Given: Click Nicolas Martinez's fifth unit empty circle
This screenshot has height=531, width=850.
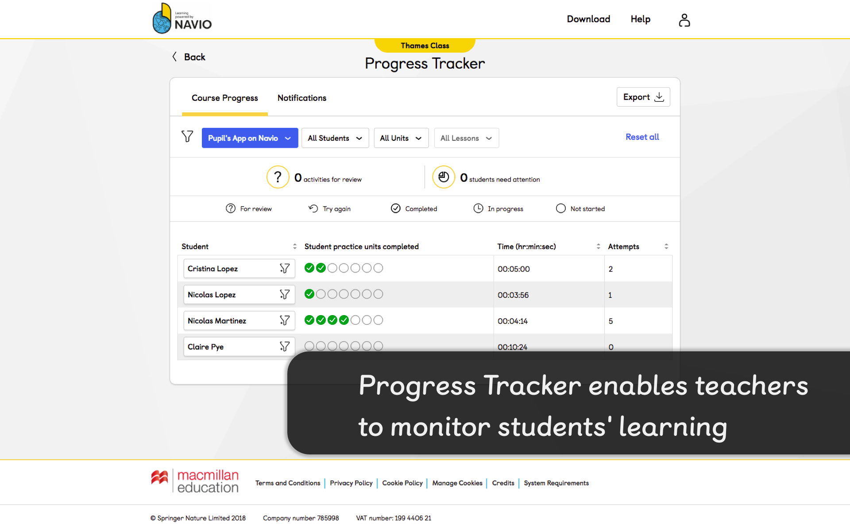Looking at the screenshot, I should pos(355,320).
